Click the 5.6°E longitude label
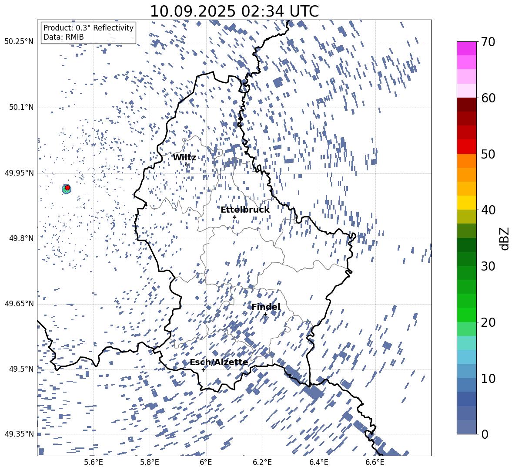Screen dimensions: 515x471 coord(94,462)
